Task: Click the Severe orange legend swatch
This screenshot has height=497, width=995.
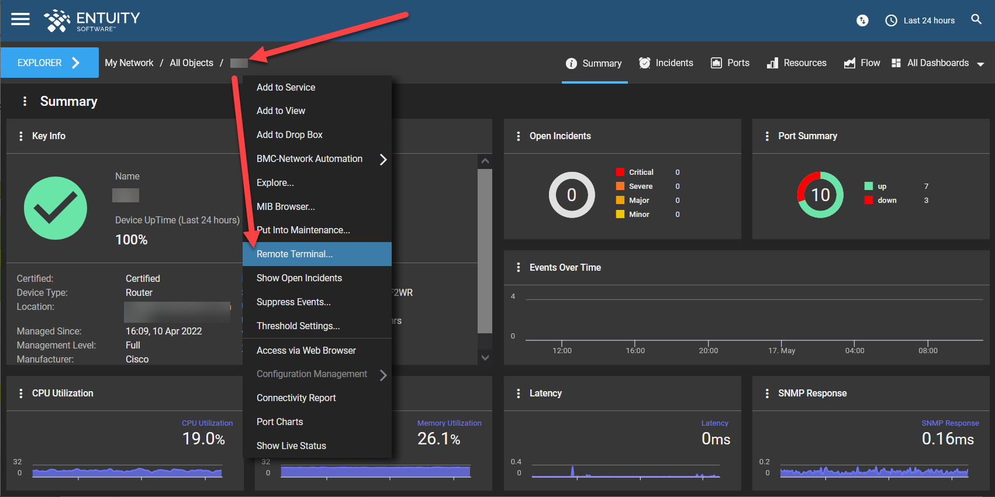Action: pos(620,186)
